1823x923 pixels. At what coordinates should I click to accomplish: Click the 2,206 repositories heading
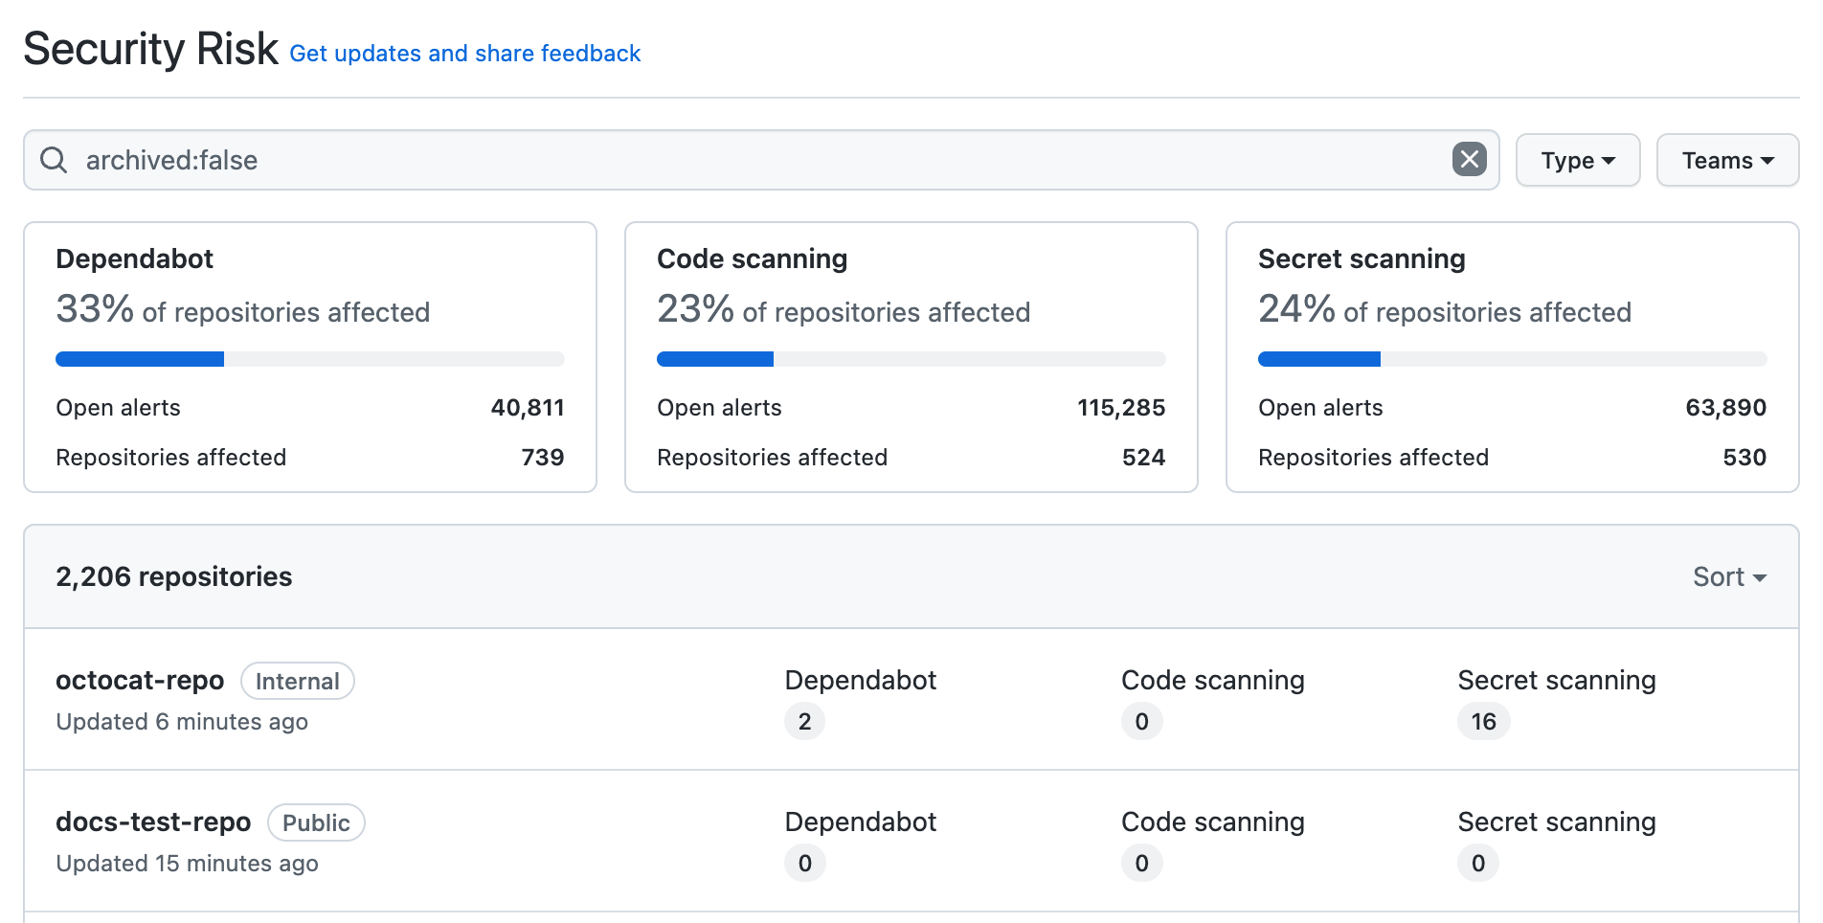click(x=174, y=576)
